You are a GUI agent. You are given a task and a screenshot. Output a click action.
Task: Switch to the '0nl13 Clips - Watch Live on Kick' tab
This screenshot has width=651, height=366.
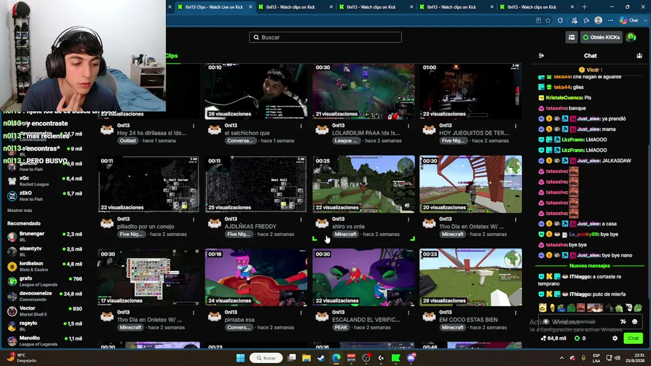[214, 7]
